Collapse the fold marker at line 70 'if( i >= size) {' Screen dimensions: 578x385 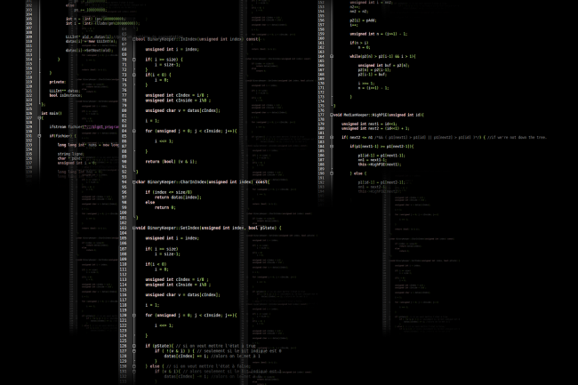pos(134,60)
